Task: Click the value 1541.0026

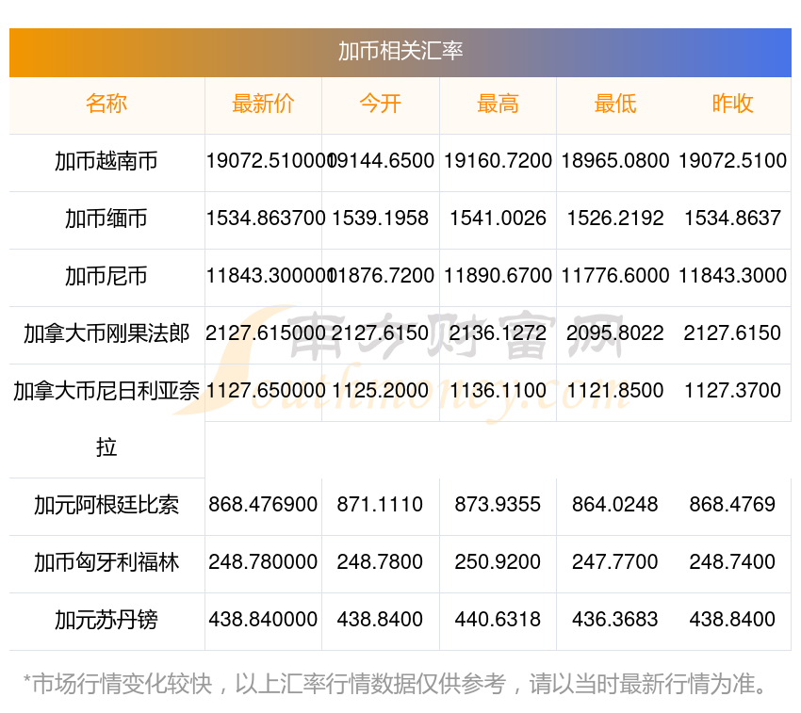Action: 498,219
